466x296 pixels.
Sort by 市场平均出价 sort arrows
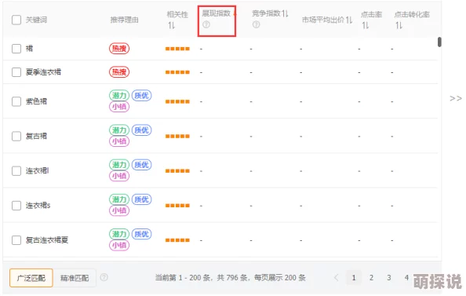click(349, 20)
